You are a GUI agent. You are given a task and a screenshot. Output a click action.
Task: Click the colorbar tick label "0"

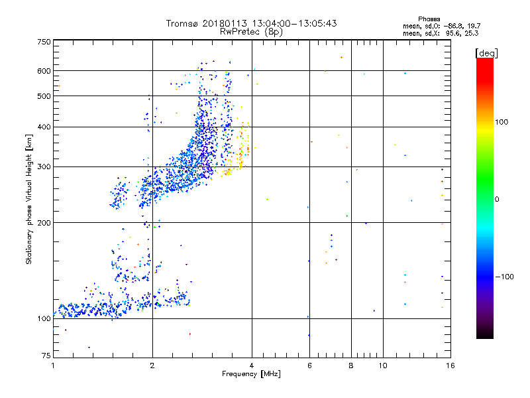(x=497, y=200)
